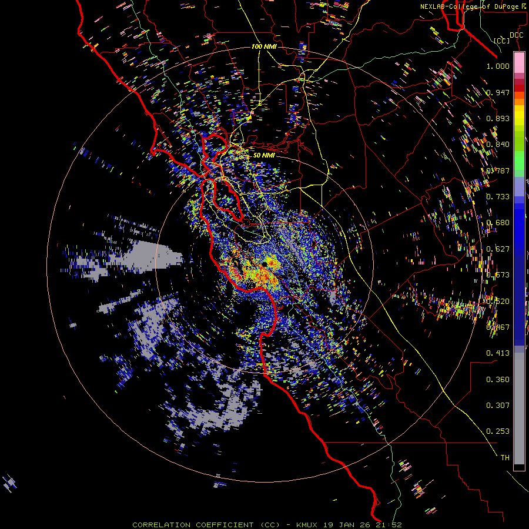Click the 0.947 scale value
The height and width of the screenshot is (529, 529).
498,92
